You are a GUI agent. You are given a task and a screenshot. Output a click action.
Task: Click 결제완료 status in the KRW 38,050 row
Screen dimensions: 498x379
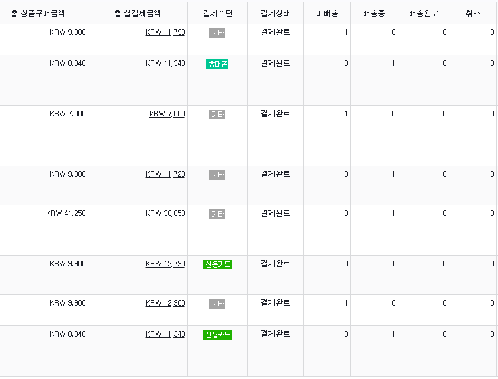tap(275, 213)
